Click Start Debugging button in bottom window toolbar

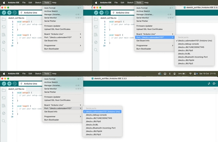(15, 84)
